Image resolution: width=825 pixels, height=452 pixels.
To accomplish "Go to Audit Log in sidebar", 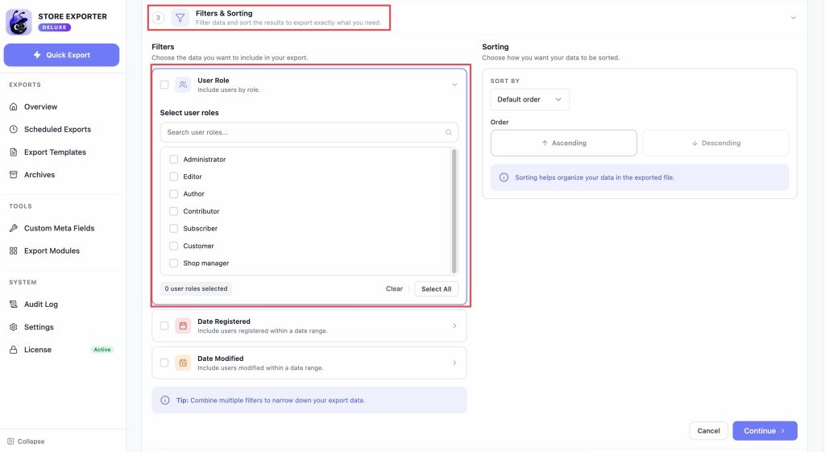I will pos(40,304).
